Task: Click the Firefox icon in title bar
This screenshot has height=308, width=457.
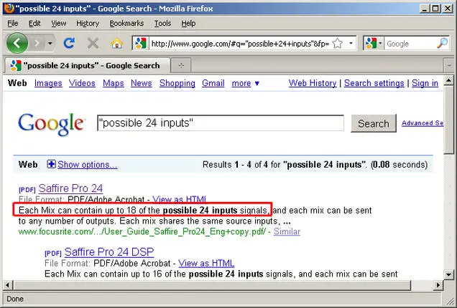Action: [x=9, y=8]
